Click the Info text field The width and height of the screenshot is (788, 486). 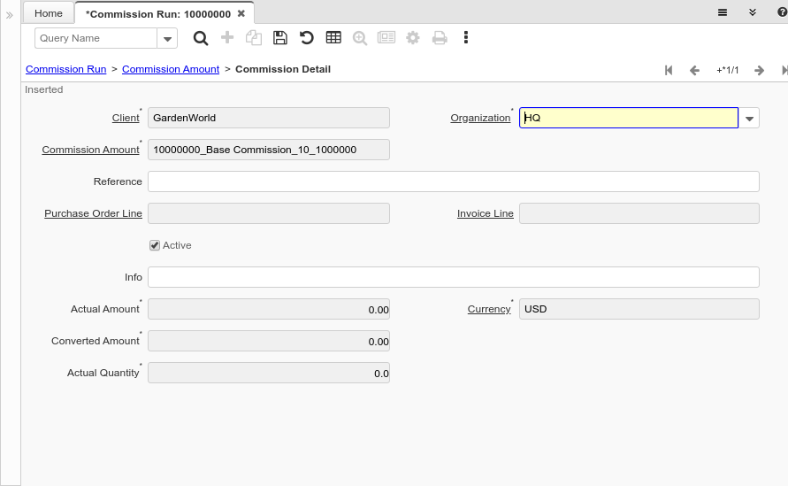point(453,277)
